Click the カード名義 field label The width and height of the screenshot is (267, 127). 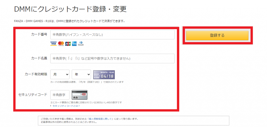point(39,58)
